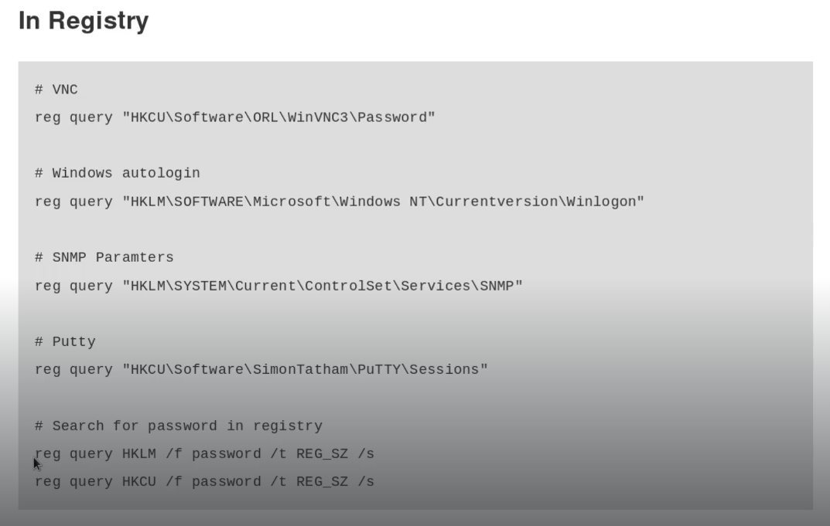The width and height of the screenshot is (830, 526).
Task: Click "HKCU" in the last search command
Action: coord(139,481)
